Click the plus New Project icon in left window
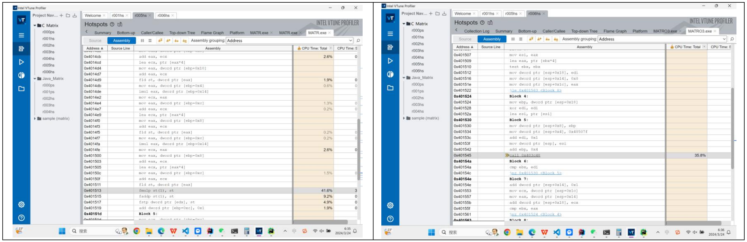The height and width of the screenshot is (242, 747). click(62, 15)
